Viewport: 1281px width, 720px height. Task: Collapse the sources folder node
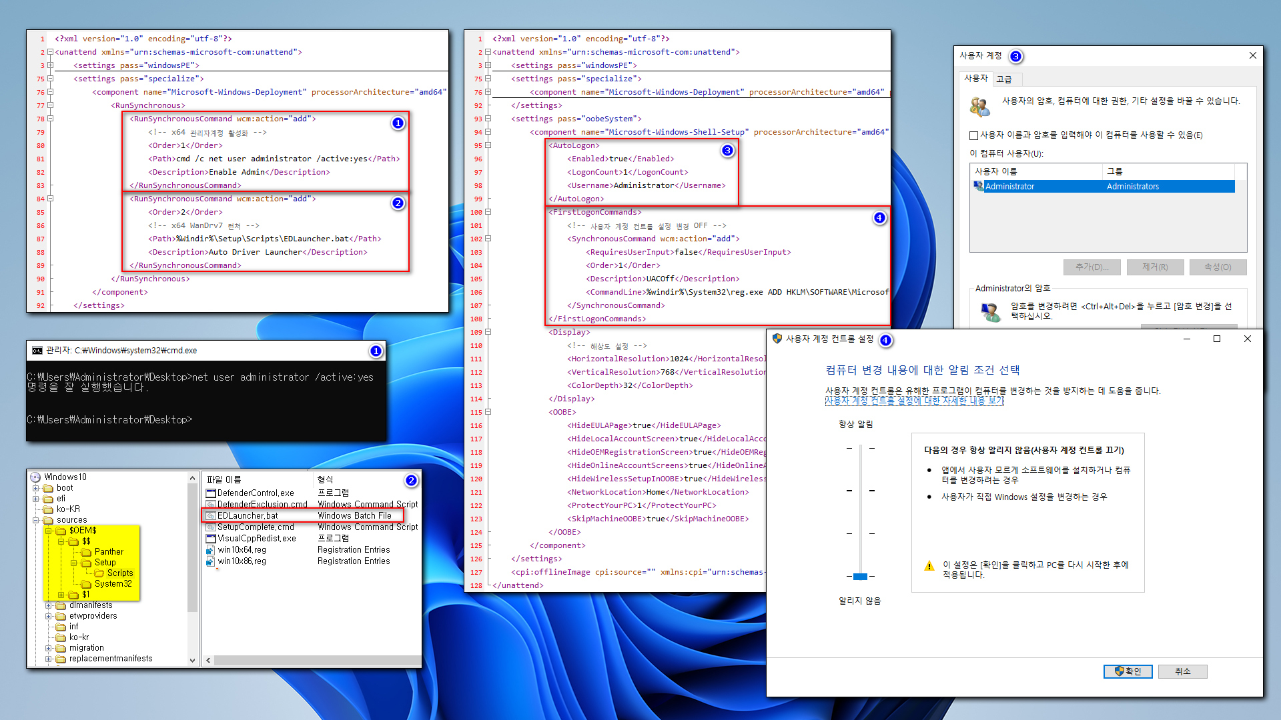tap(36, 520)
